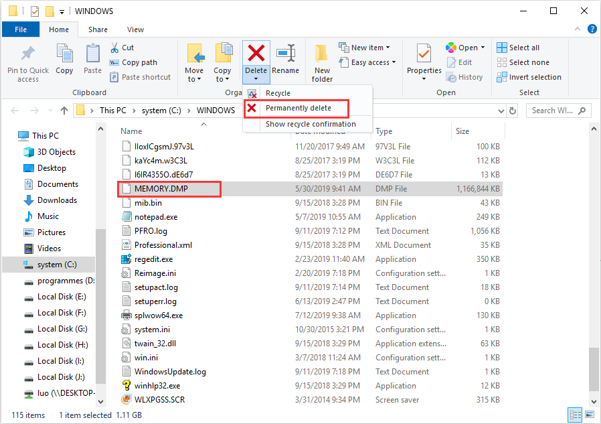Click the red X Delete icon

[256, 54]
